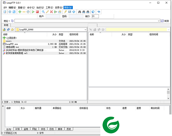Click the blue gear settings icon
Viewport: 172px width, 136px height.
pos(10,12)
